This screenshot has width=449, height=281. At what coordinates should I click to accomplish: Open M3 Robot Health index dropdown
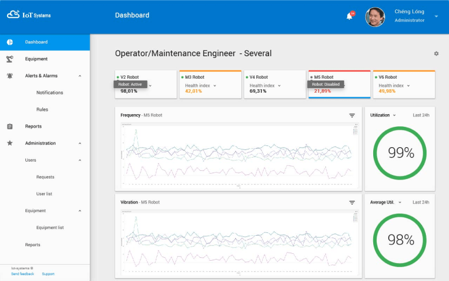pos(215,86)
